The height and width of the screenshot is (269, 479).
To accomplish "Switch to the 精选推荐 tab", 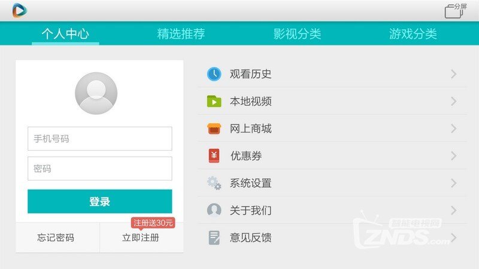I will tap(181, 34).
